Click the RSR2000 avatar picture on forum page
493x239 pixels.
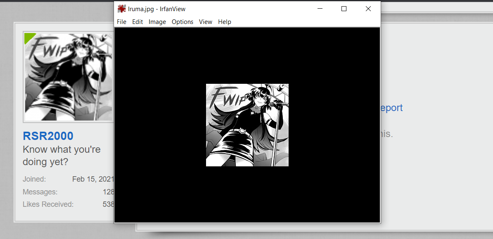[x=68, y=77]
